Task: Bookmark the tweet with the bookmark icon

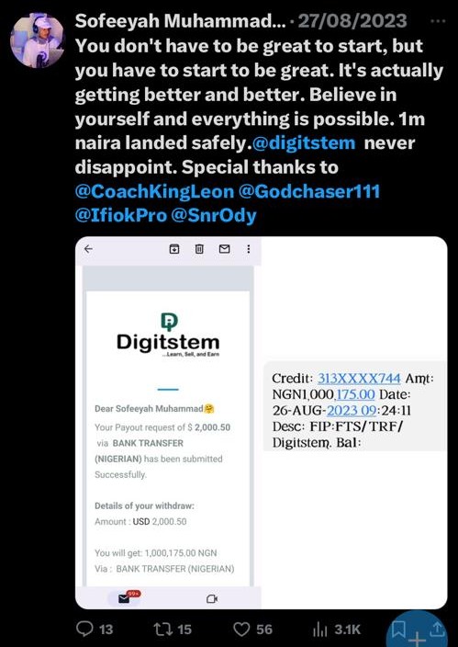Action: pos(397,630)
